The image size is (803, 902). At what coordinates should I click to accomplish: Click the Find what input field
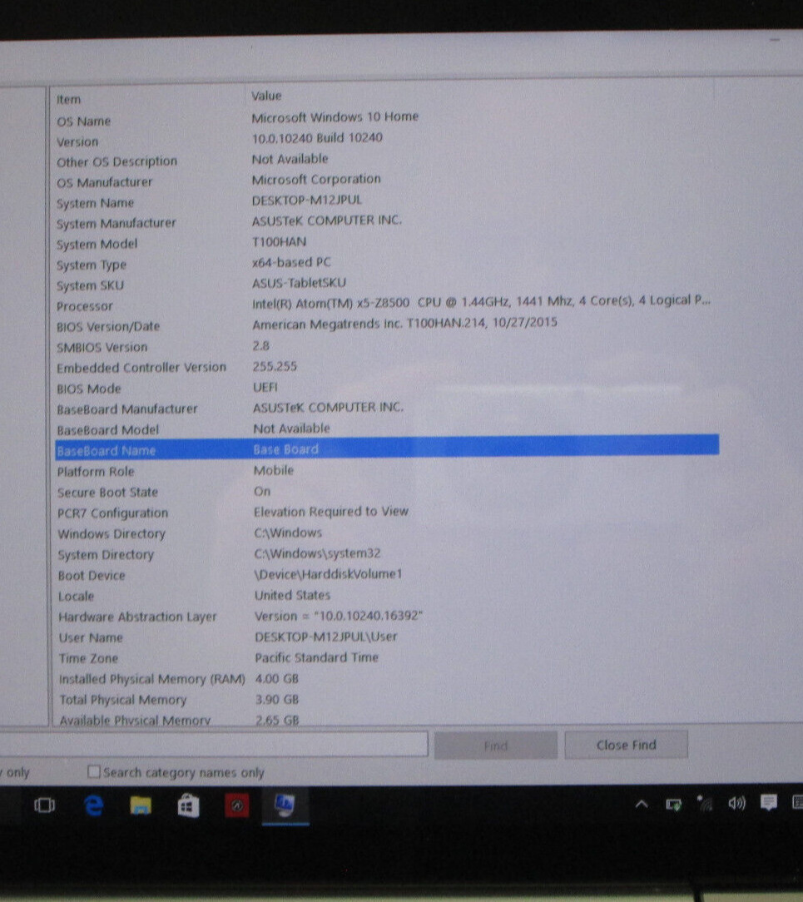(213, 743)
